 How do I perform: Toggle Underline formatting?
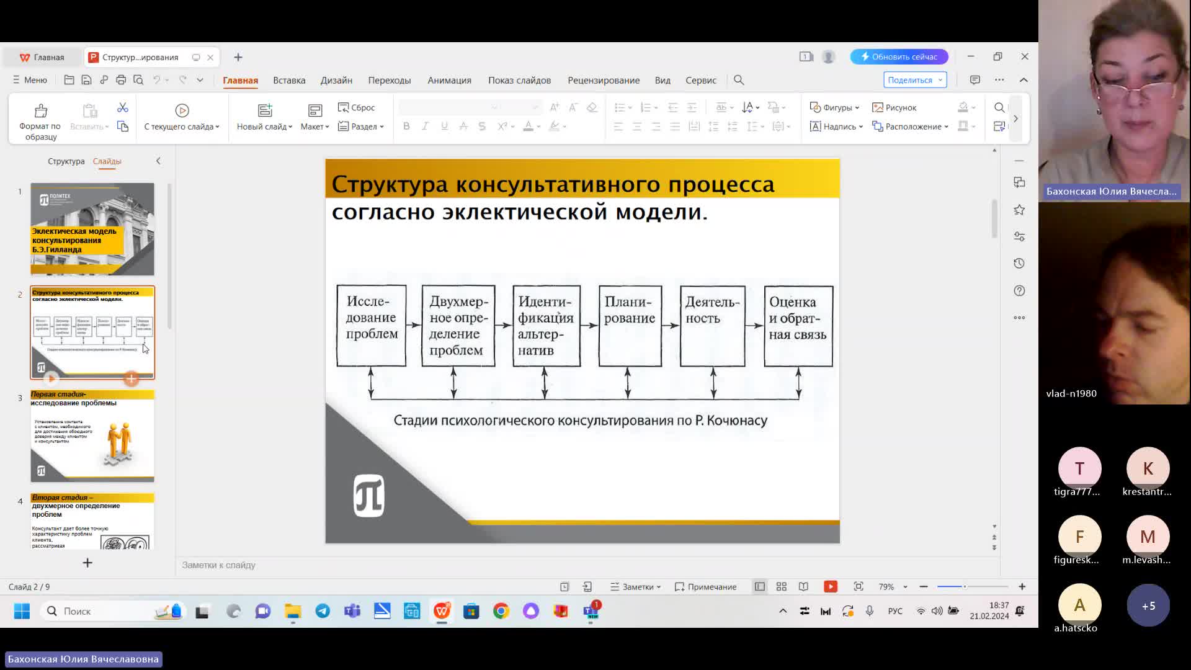pos(444,127)
